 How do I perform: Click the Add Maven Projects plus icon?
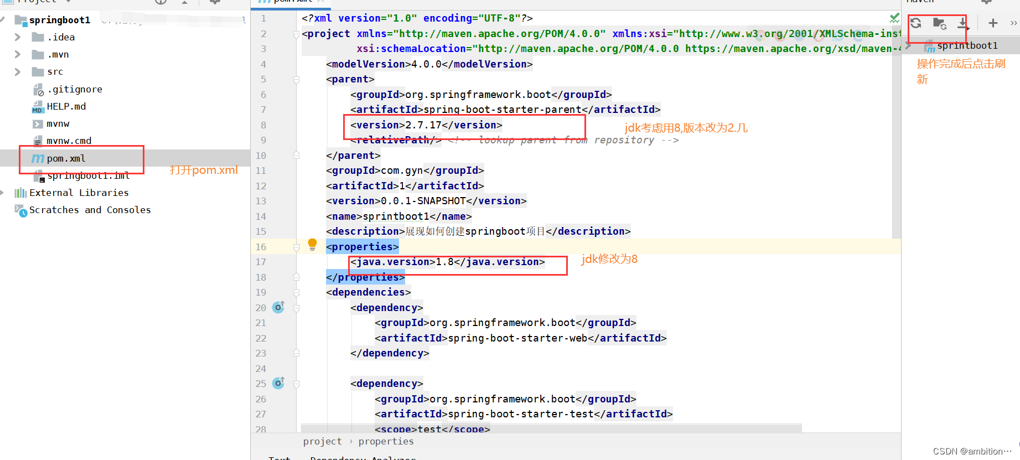993,23
